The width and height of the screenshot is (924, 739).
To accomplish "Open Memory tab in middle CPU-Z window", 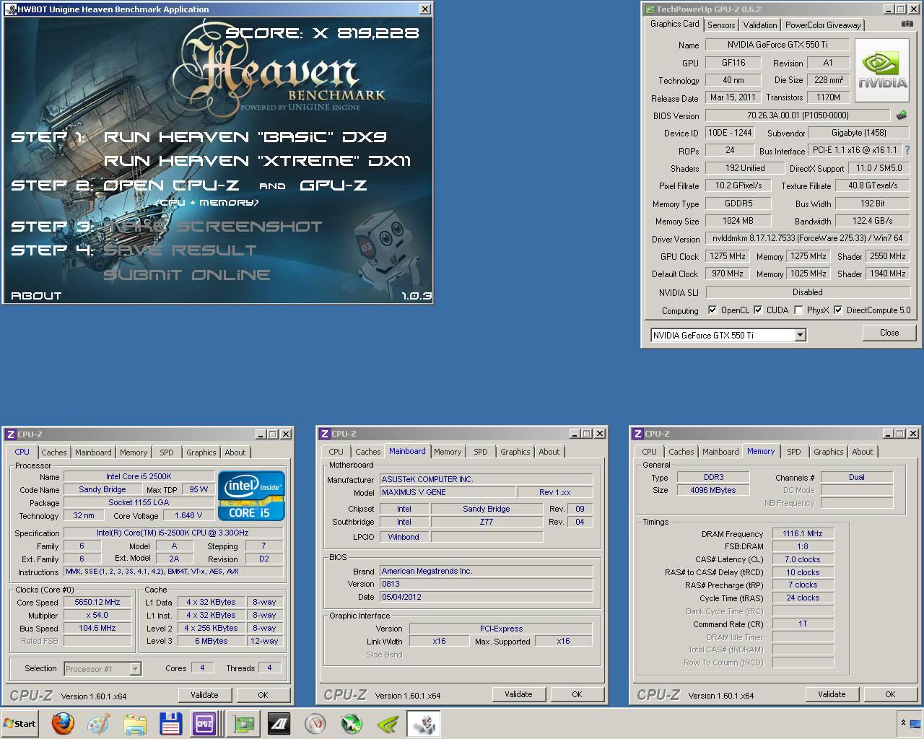I will pos(448,452).
